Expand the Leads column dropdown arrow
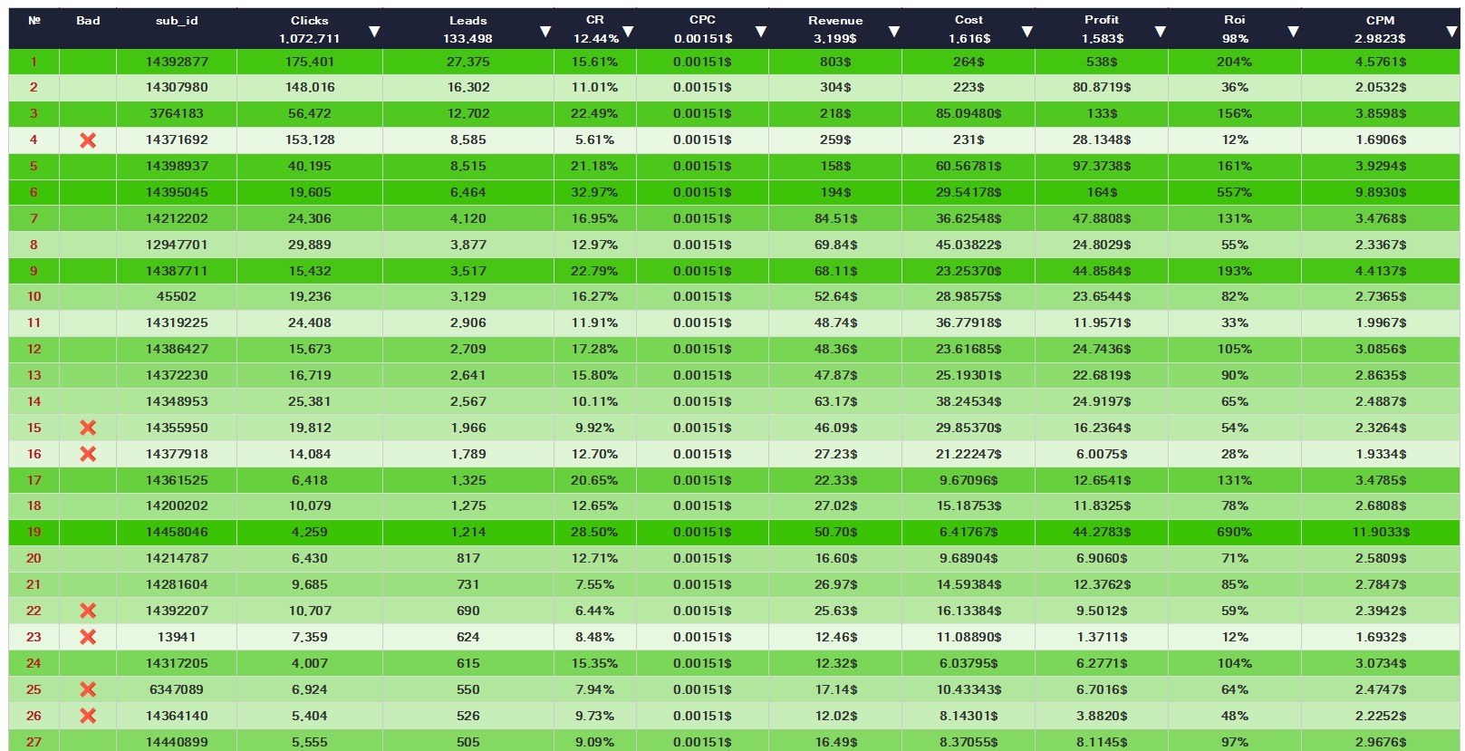The width and height of the screenshot is (1465, 751). [545, 33]
